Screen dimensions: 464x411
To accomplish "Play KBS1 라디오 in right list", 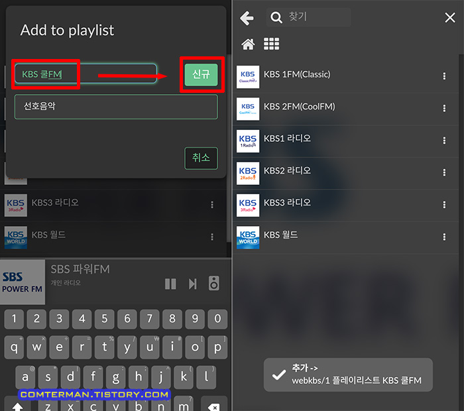I will [345, 141].
